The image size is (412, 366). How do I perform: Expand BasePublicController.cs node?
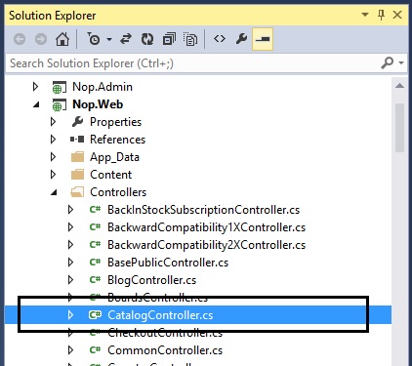click(x=70, y=263)
